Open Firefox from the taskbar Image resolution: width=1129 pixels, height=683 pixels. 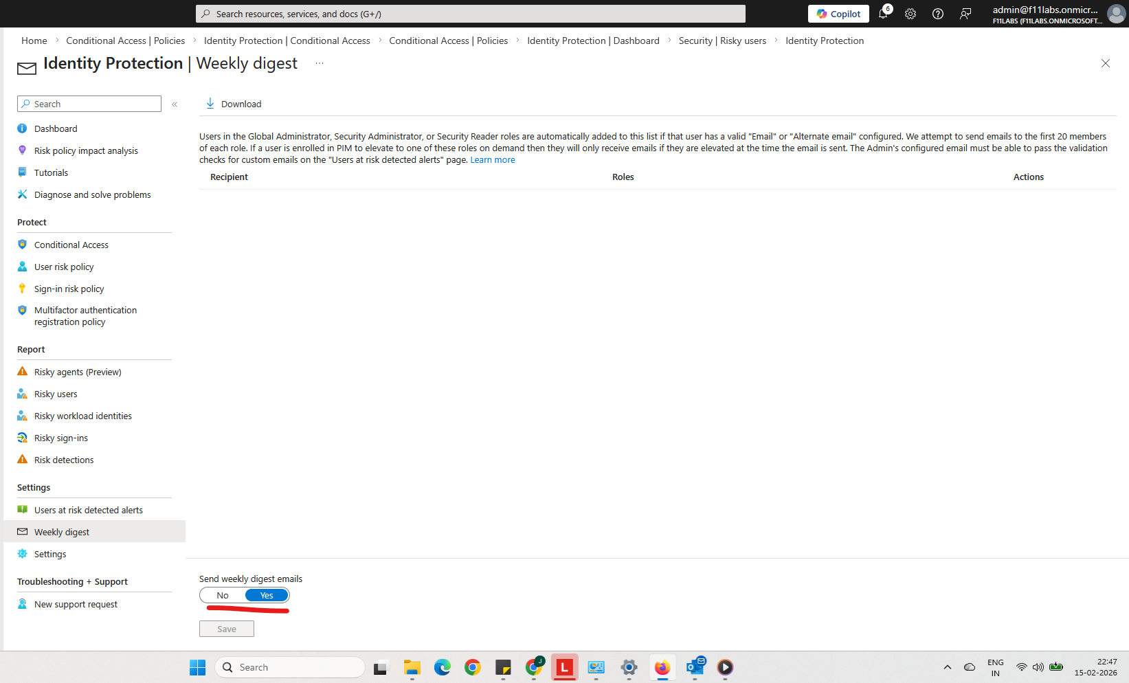pos(662,667)
